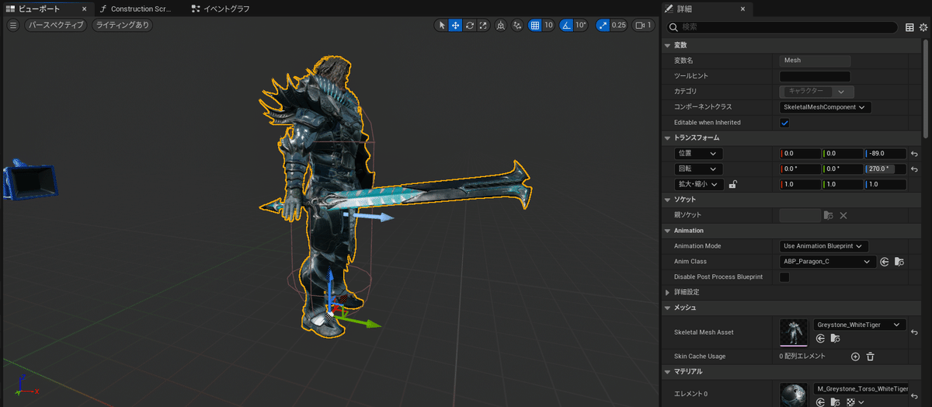This screenshot has height=407, width=932.
Task: Click the Element 0 material thumbnail
Action: pyautogui.click(x=795, y=394)
